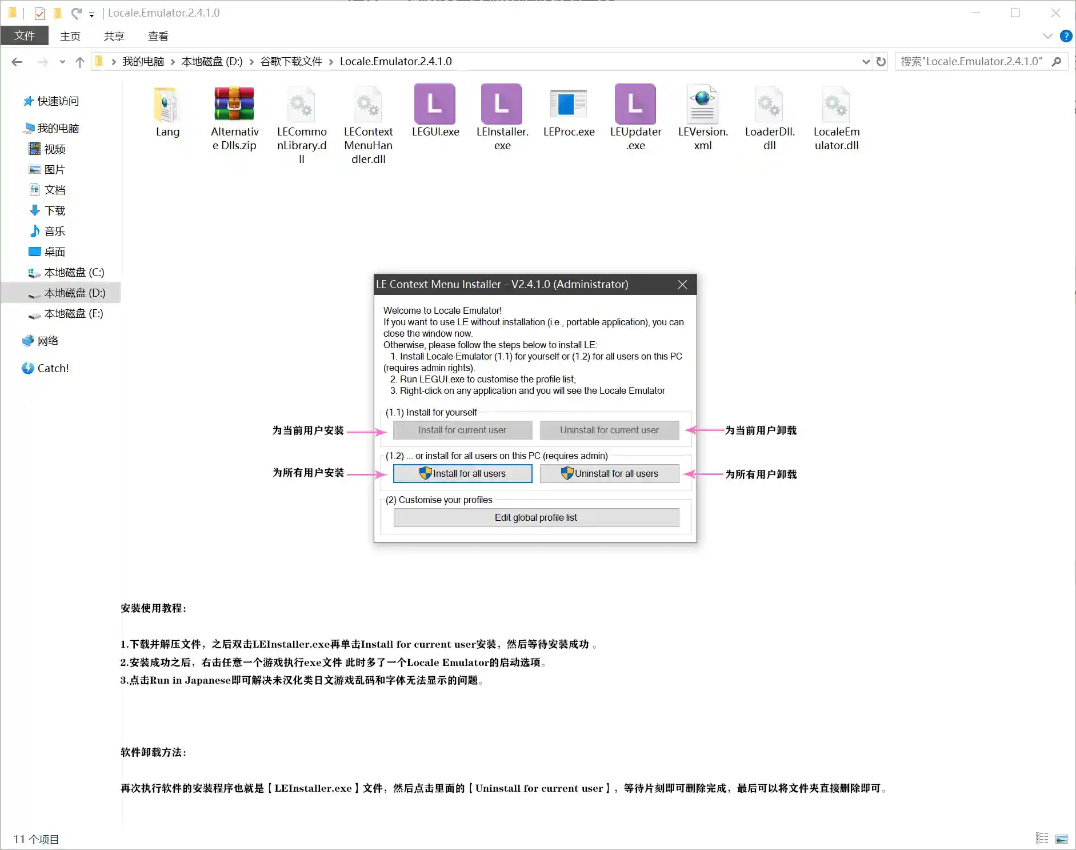This screenshot has width=1076, height=850.
Task: Select the LEProc.exe file
Action: (569, 105)
